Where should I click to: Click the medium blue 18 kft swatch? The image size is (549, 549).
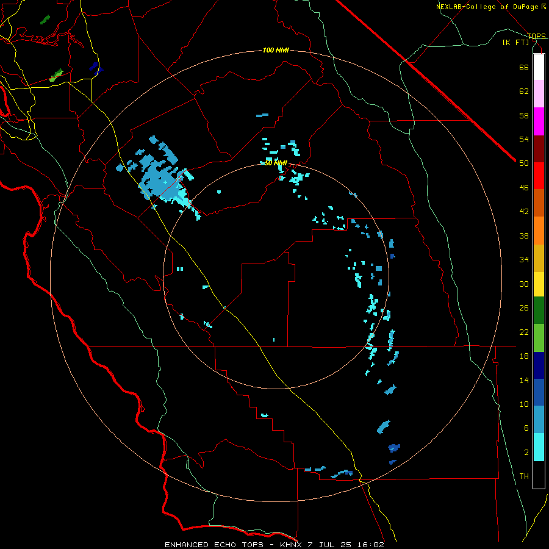[539, 392]
